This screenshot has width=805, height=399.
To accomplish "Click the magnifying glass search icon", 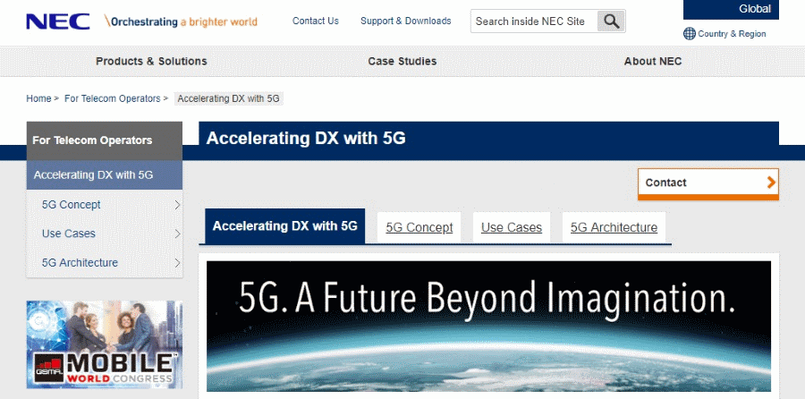I will pyautogui.click(x=611, y=21).
